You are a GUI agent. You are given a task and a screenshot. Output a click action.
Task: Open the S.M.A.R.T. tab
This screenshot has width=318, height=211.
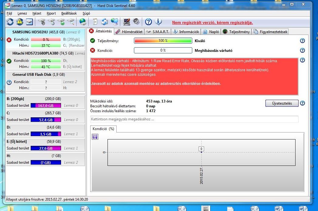158,32
